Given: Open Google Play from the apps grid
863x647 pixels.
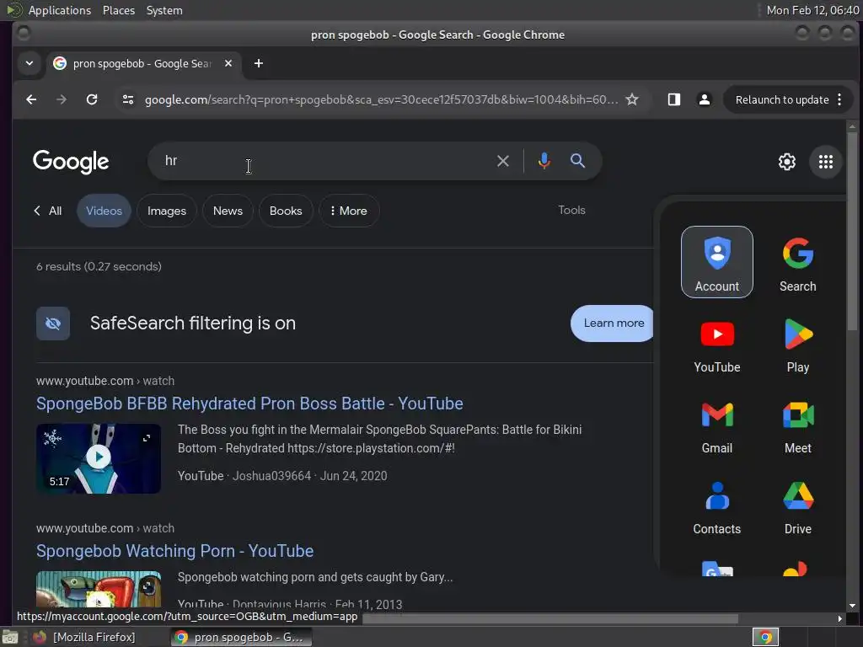Looking at the screenshot, I should 797,343.
